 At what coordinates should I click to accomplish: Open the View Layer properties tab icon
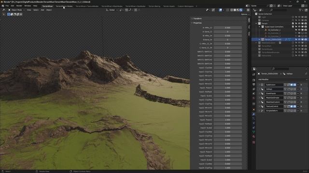[253, 89]
